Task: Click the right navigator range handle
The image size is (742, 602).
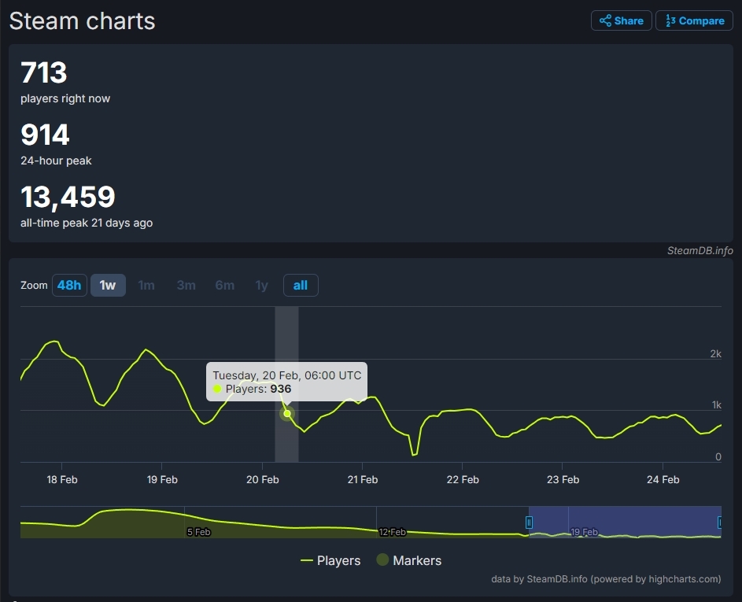Action: point(720,522)
